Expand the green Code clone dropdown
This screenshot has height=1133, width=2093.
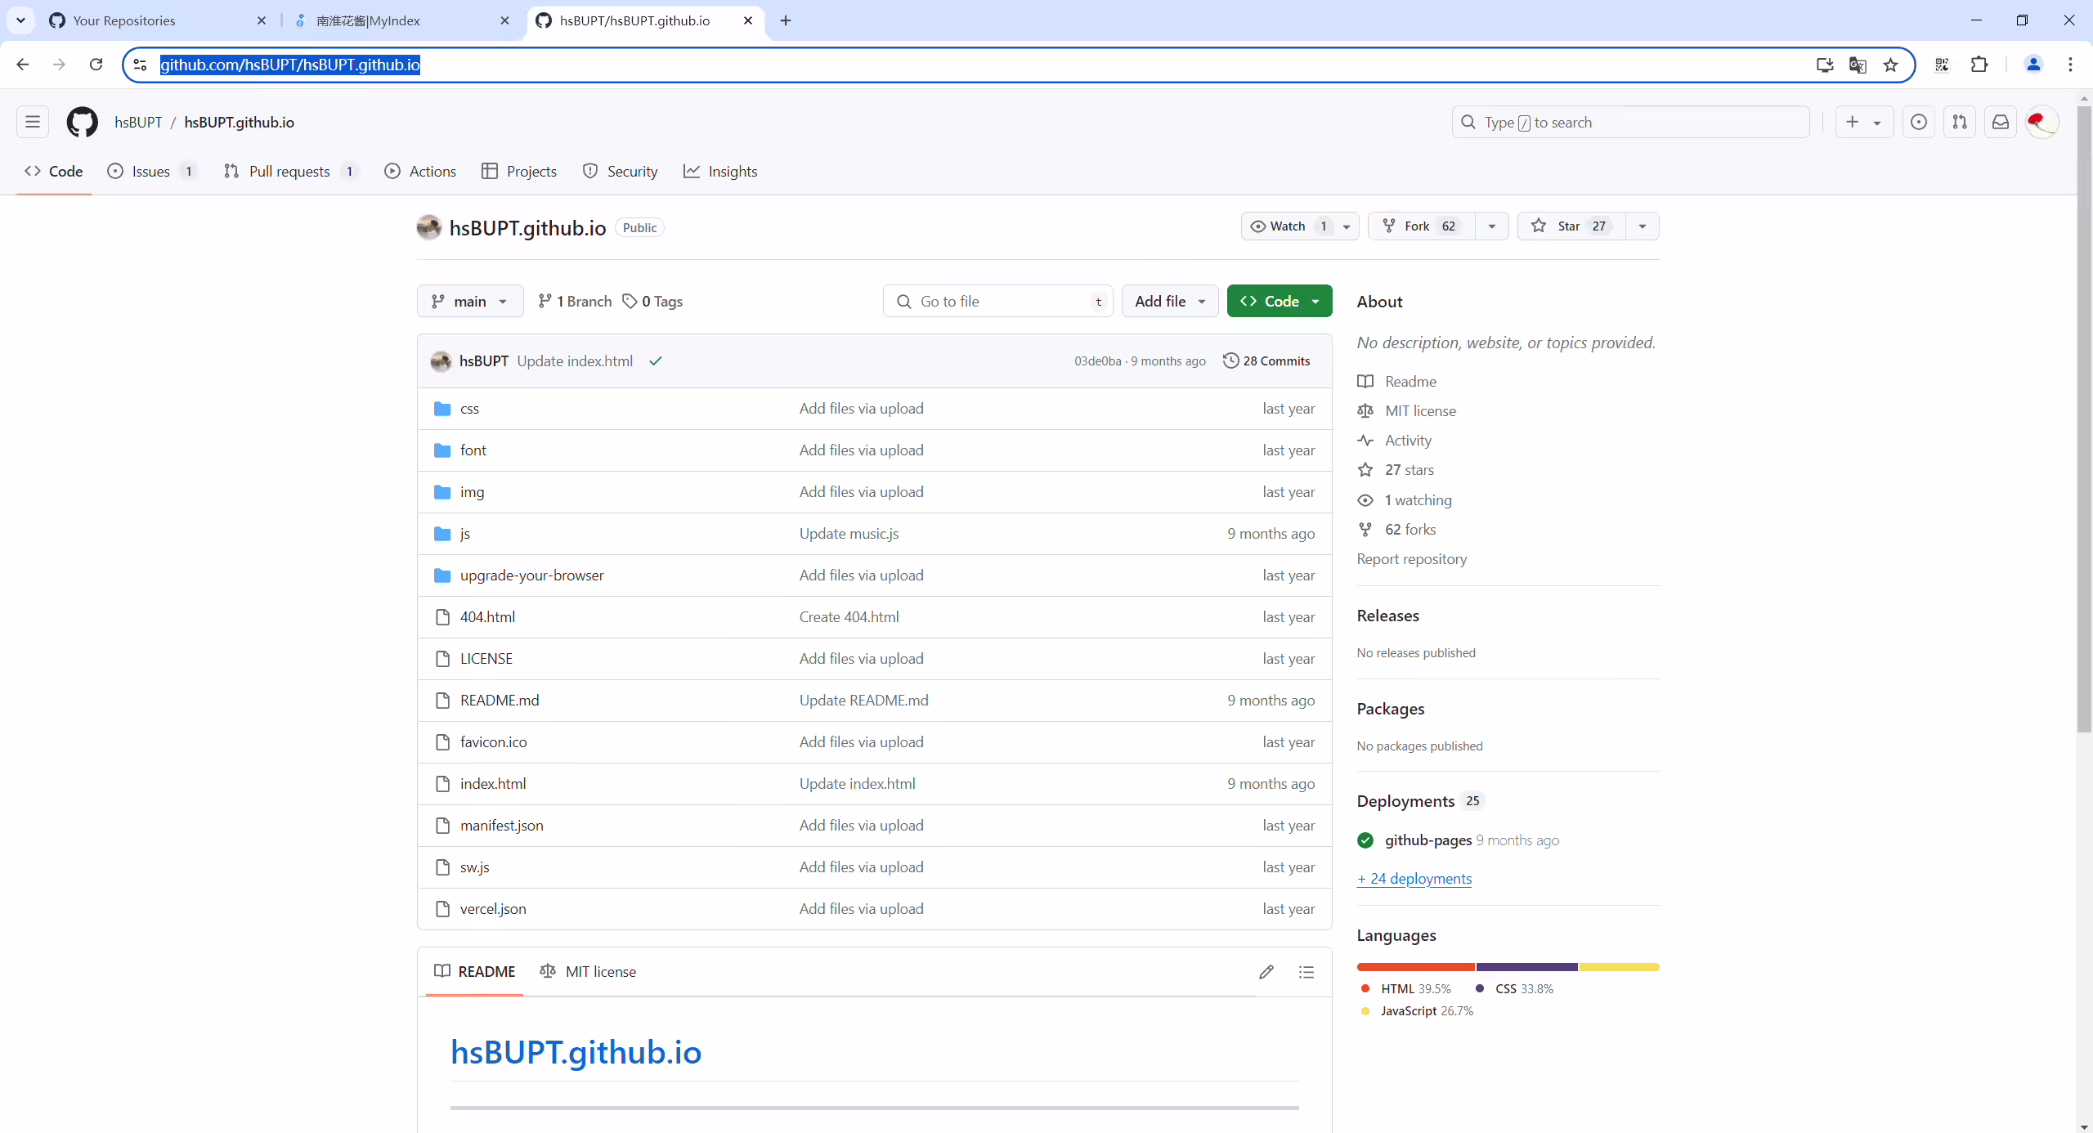(1280, 301)
